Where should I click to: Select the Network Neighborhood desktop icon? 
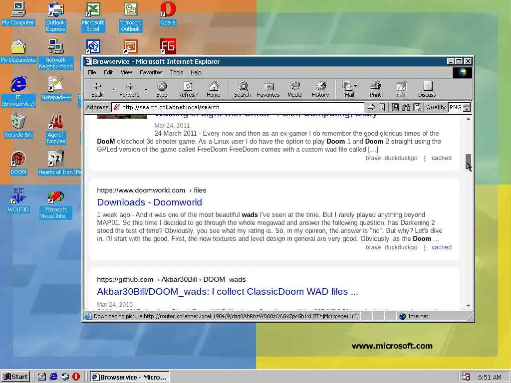point(55,54)
